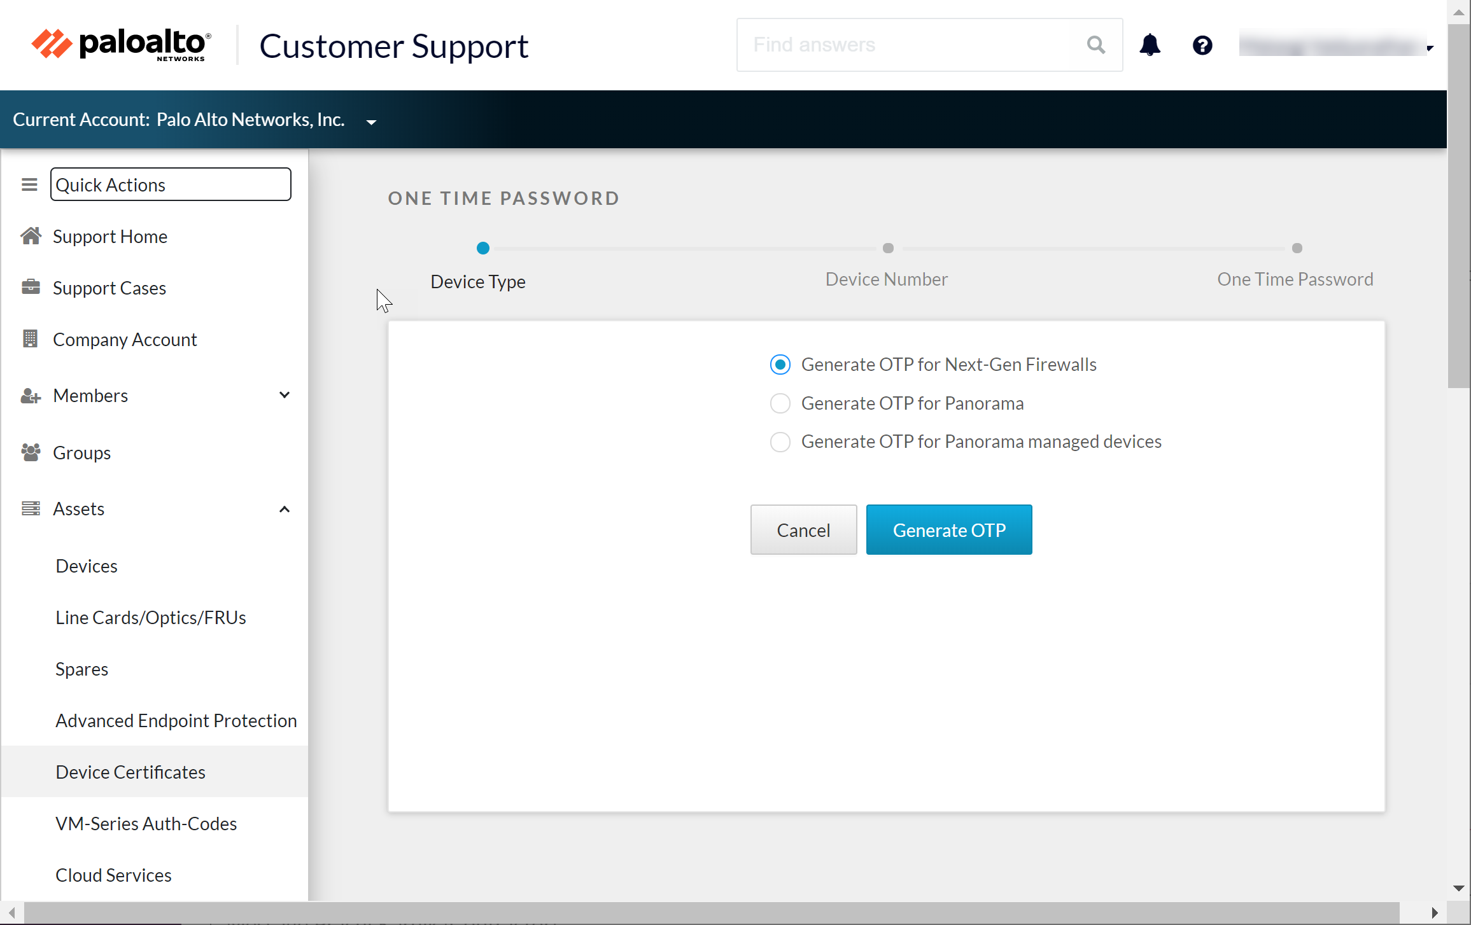Image resolution: width=1471 pixels, height=925 pixels.
Task: Click the Support Home house icon
Action: coord(30,236)
